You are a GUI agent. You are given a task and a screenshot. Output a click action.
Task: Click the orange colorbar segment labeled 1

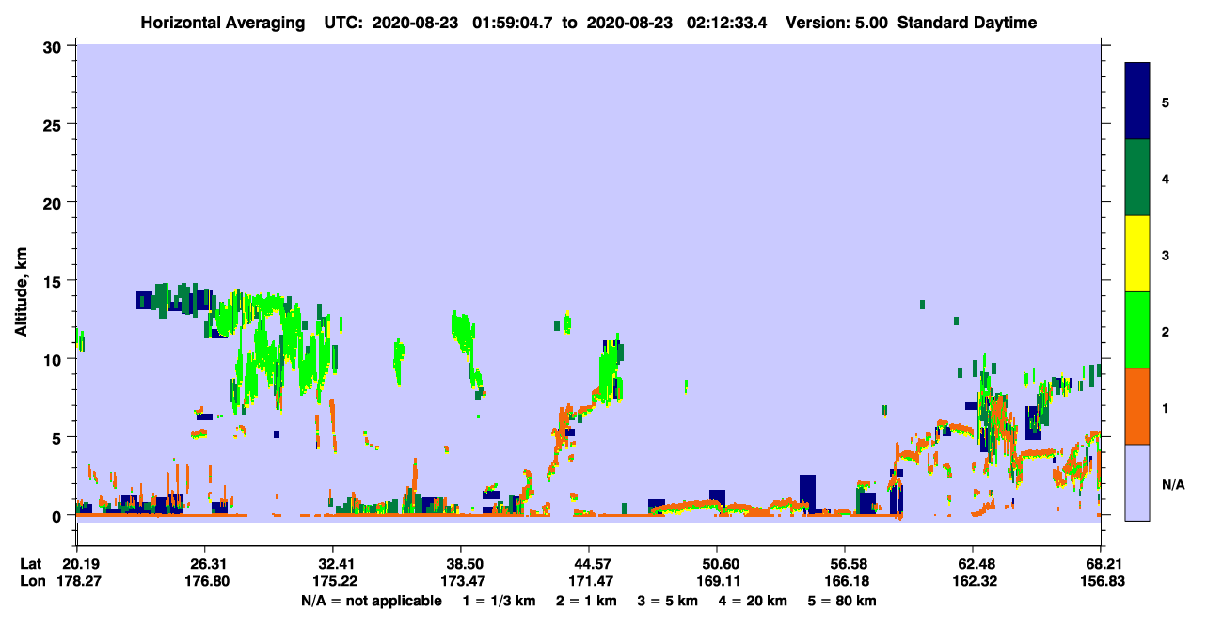[x=1137, y=406]
